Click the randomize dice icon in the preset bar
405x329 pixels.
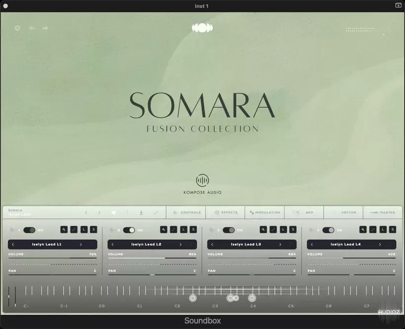[x=156, y=212]
